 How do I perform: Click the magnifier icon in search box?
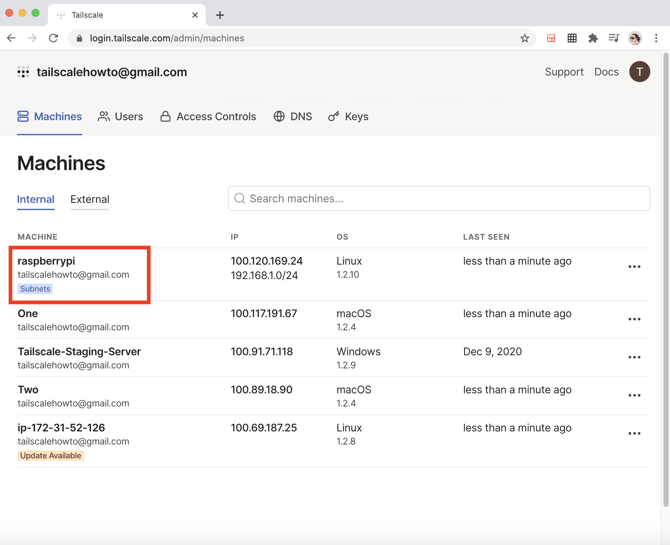(239, 198)
